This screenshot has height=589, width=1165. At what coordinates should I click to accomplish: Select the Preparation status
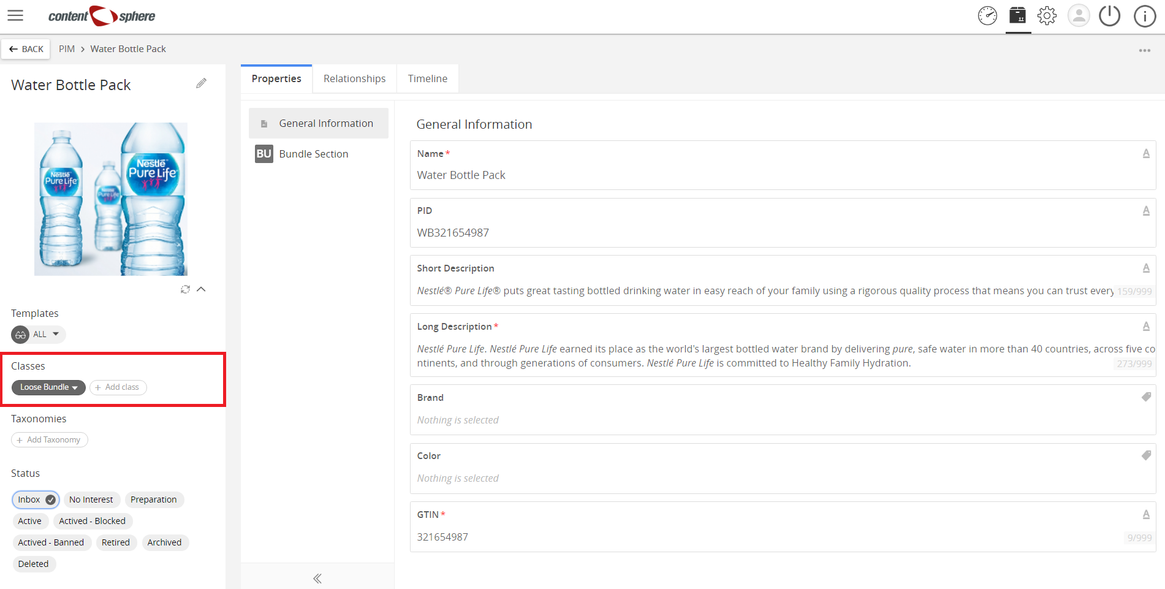point(154,500)
